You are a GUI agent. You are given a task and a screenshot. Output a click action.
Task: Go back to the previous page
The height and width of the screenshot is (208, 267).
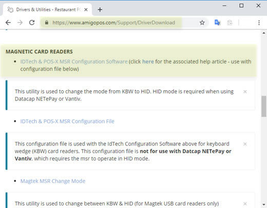[x=8, y=23]
